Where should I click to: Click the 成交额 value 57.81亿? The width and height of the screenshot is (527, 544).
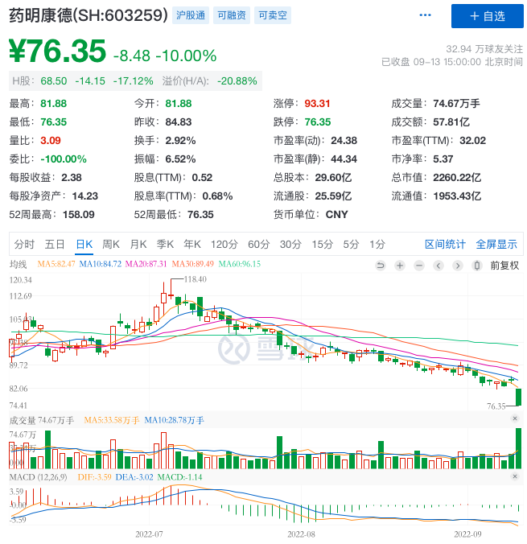pos(451,122)
